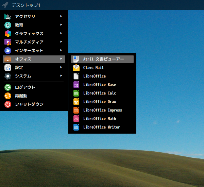Screen dimensions: 204x187
Task: Click the デスクトップ1 workspace label
Action: 26,5
